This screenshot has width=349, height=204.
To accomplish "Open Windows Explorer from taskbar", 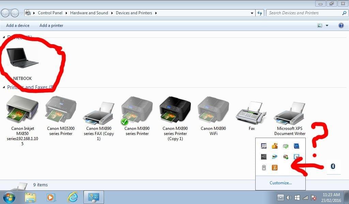I will point(30,198).
